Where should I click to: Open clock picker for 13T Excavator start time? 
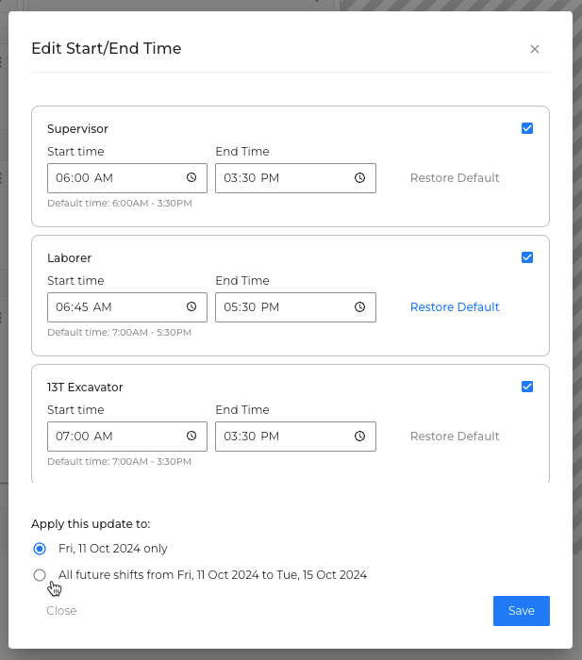191,436
